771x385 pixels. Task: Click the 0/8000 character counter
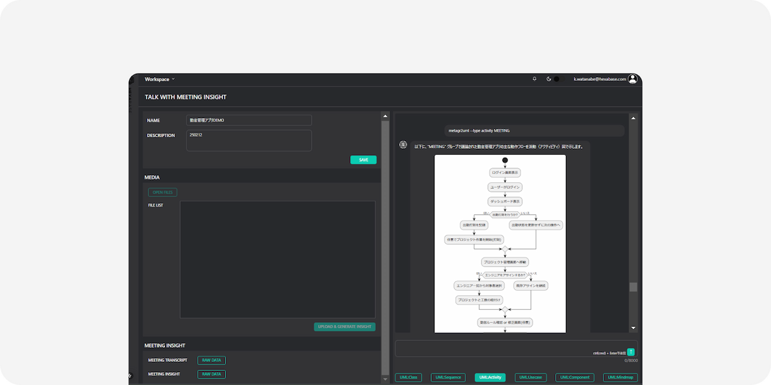[630, 361]
